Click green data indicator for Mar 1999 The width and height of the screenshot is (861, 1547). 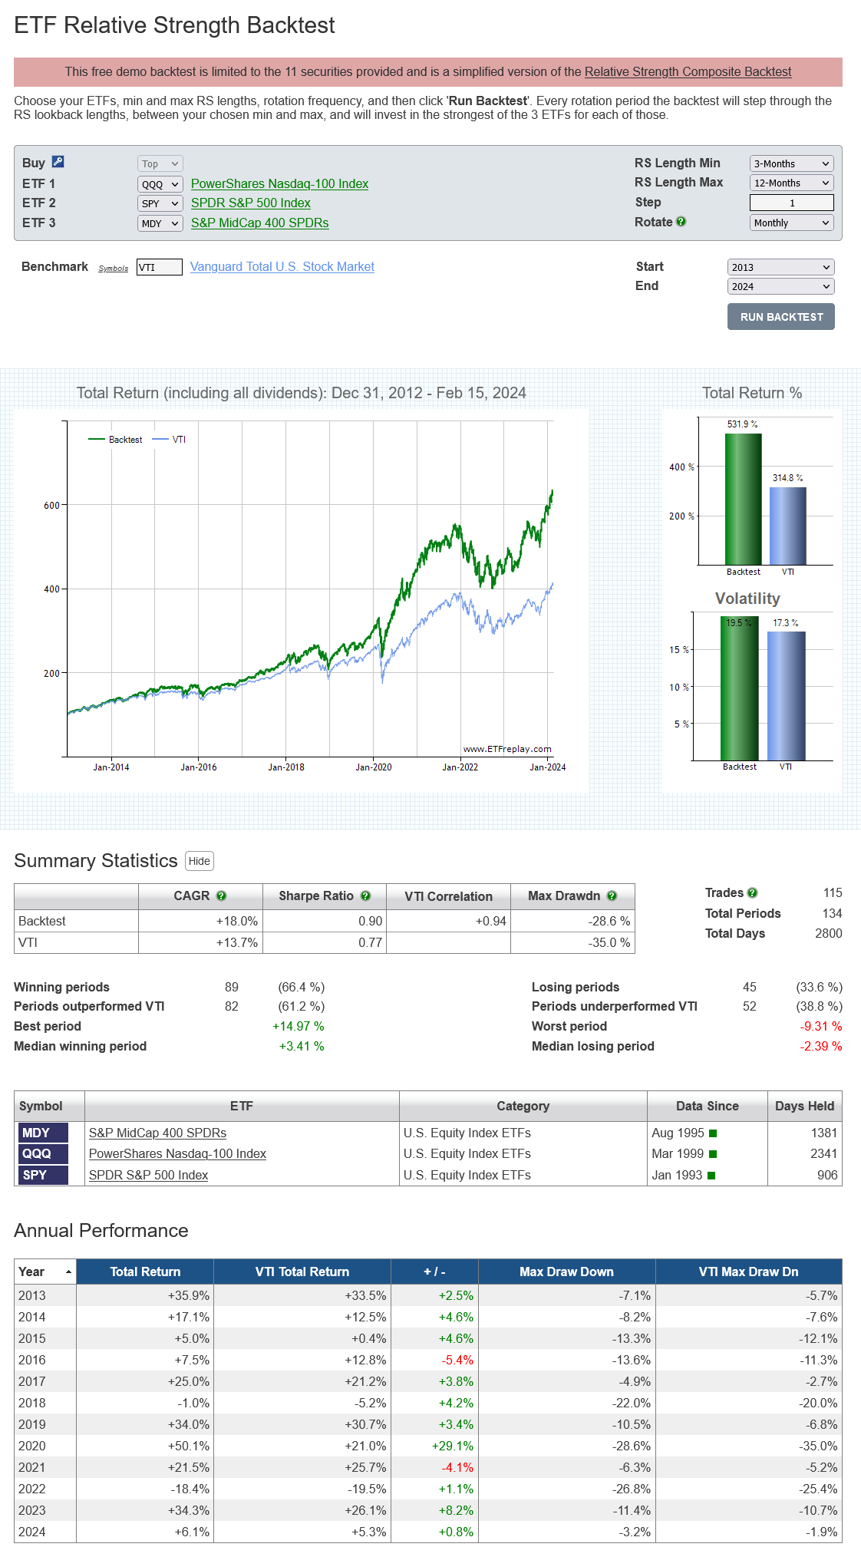(x=713, y=1154)
